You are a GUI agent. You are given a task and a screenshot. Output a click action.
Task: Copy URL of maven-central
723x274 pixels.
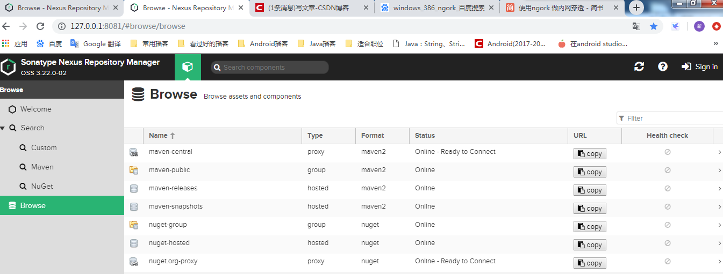[x=590, y=154]
